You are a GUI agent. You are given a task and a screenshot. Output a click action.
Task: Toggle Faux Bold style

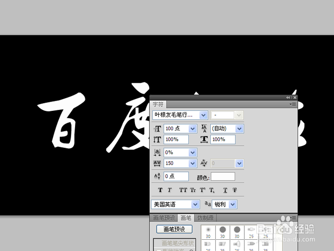click(160, 190)
